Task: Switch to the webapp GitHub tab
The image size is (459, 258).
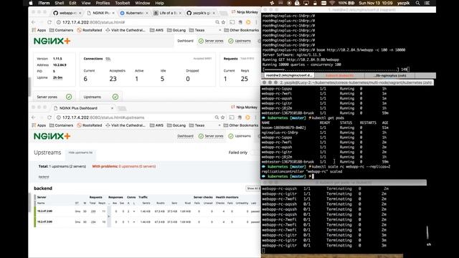Action: pyautogui.click(x=67, y=13)
